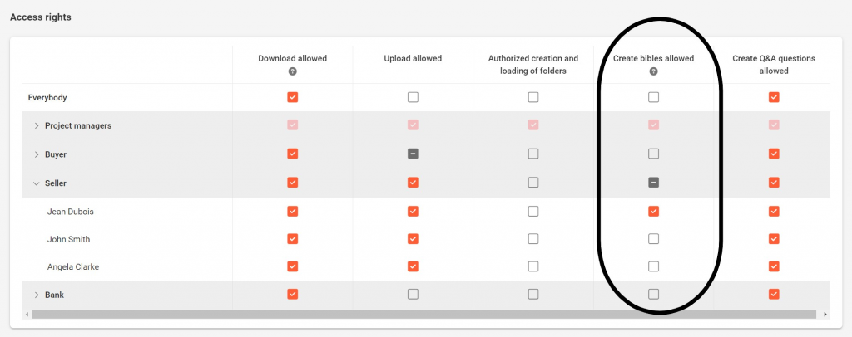Uncheck Download allowed for Everybody

coord(292,97)
